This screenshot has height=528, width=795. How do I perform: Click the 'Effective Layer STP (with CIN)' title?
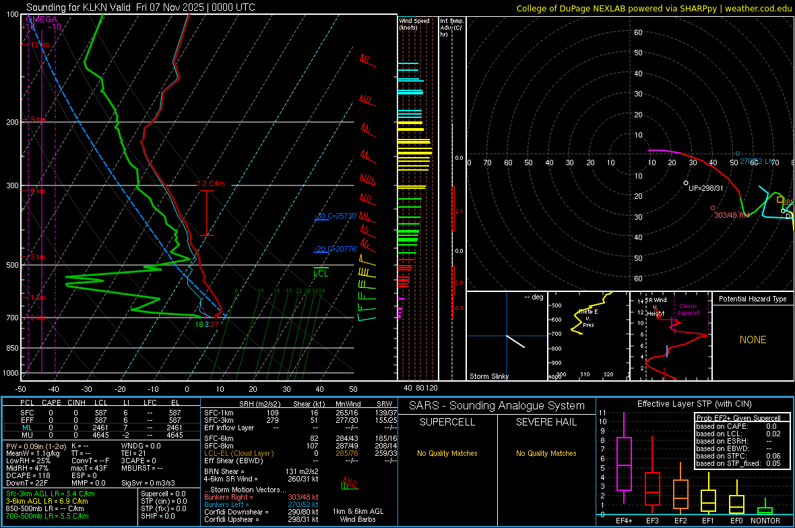click(x=694, y=404)
